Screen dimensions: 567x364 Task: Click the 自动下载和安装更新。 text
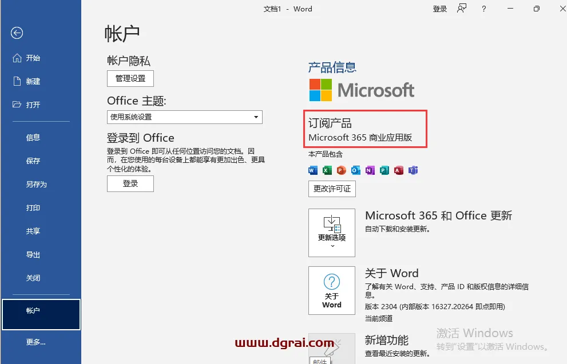click(x=398, y=229)
